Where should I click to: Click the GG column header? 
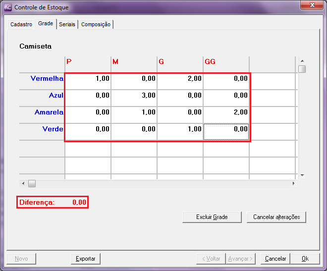point(226,61)
